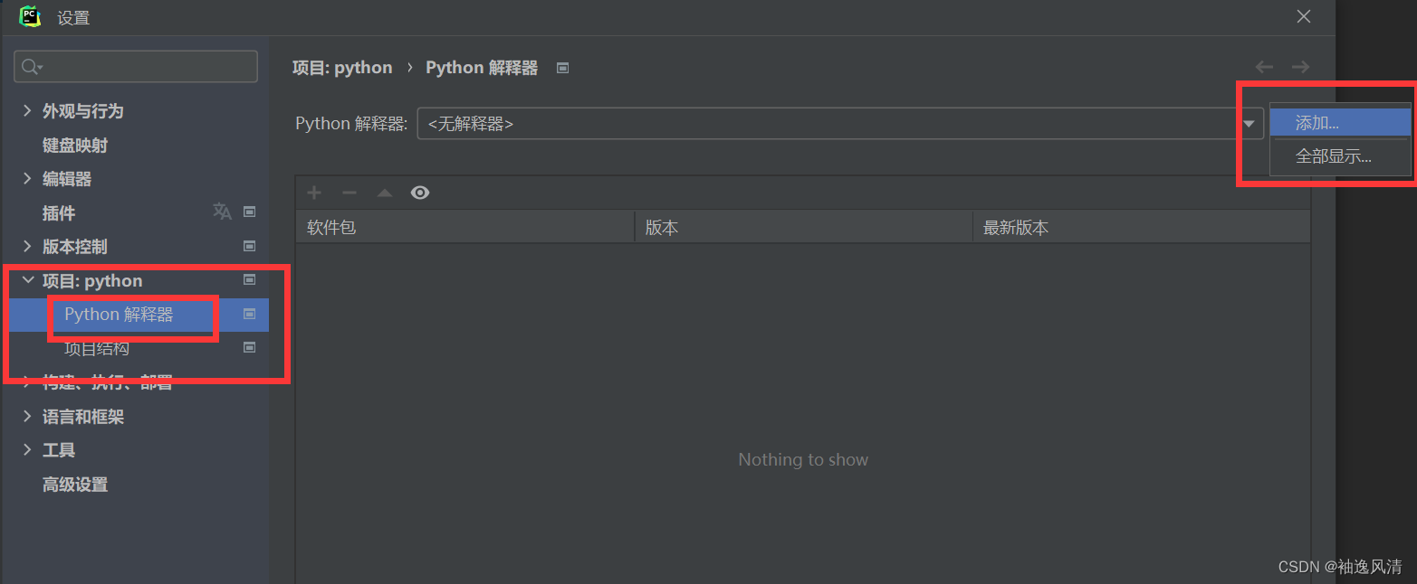Choose 全部显示... from the popup menu

point(1340,156)
